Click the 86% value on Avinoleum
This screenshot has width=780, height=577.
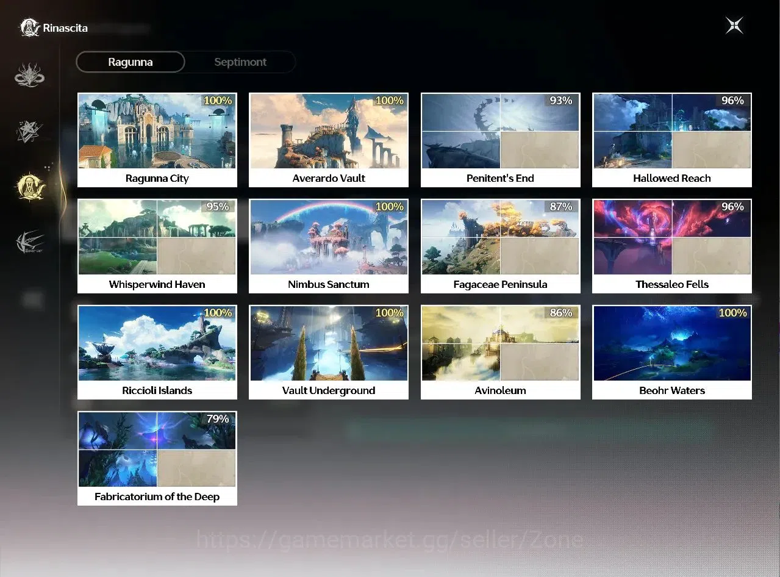[x=561, y=313]
